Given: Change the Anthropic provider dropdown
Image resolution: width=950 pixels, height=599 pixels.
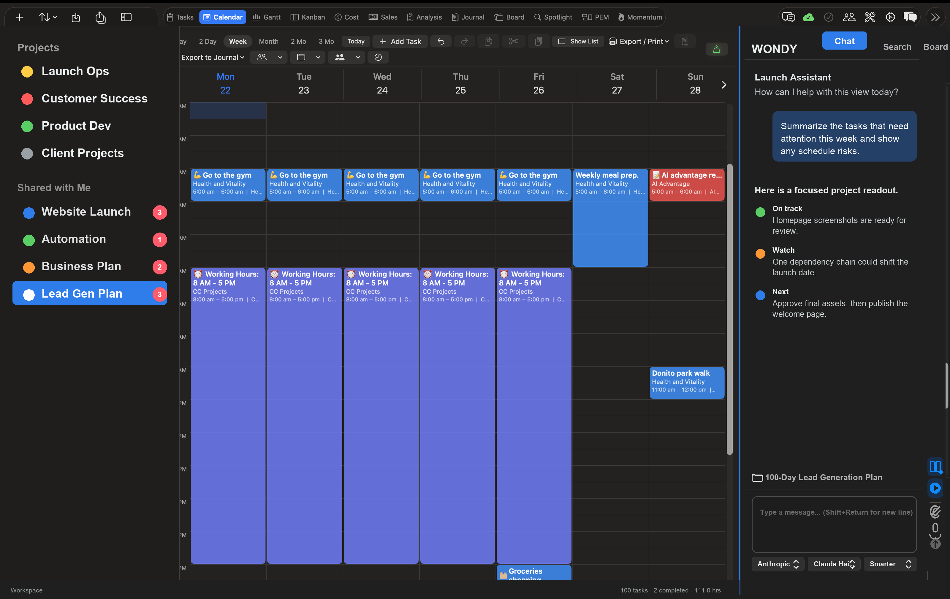Looking at the screenshot, I should point(778,564).
